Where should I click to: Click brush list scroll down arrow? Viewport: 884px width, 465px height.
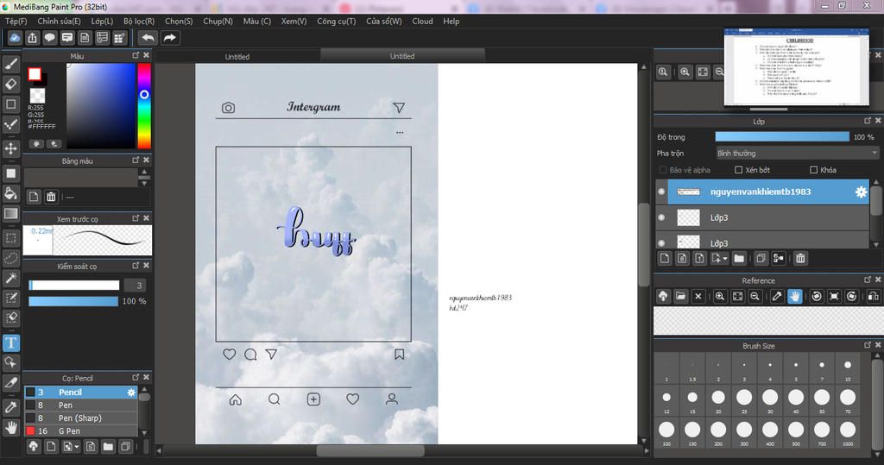[x=144, y=433]
